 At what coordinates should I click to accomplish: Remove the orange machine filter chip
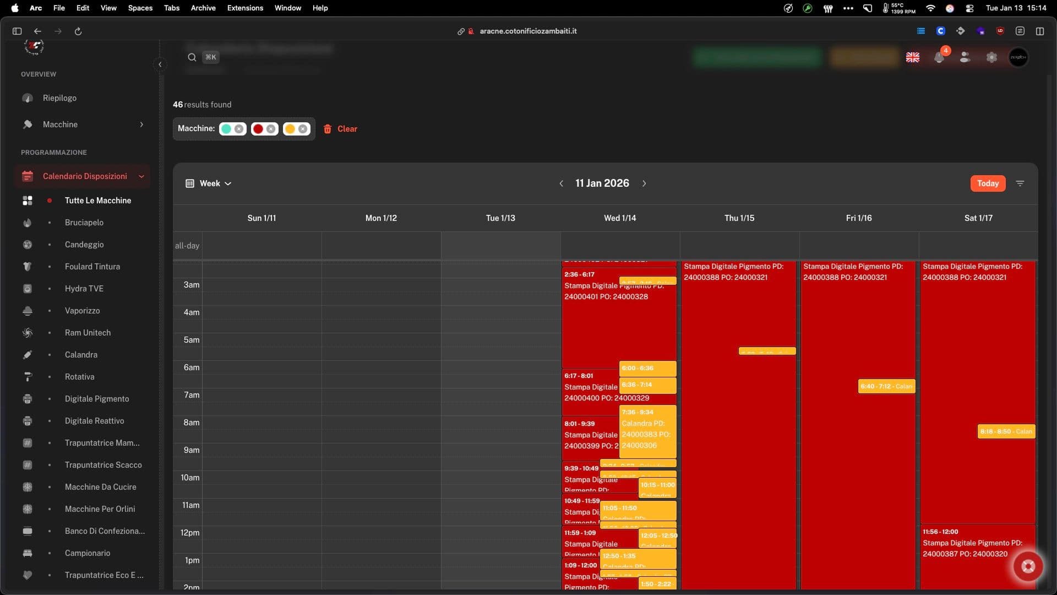[303, 129]
